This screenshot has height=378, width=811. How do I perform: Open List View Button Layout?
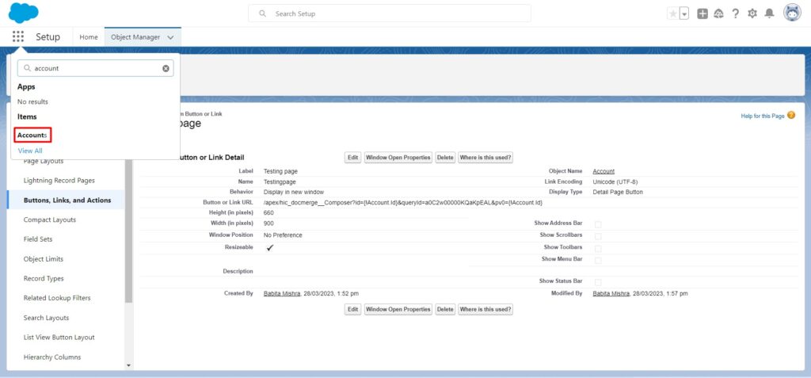[59, 338]
